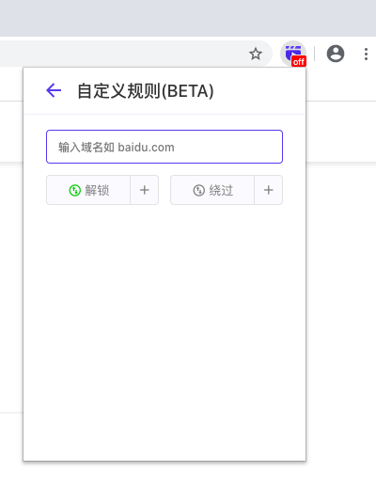Click the 自定义规则(BETA) header title
The width and height of the screenshot is (376, 487).
click(146, 91)
